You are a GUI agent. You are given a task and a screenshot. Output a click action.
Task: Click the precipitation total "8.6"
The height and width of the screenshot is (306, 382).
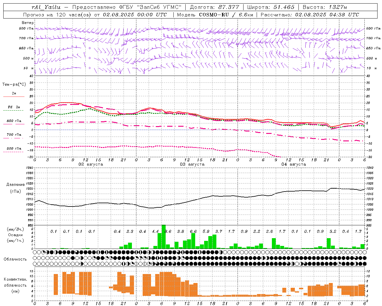click(168, 232)
